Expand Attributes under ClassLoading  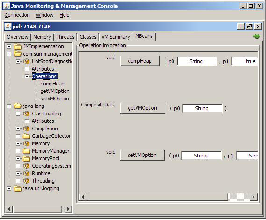27,121
